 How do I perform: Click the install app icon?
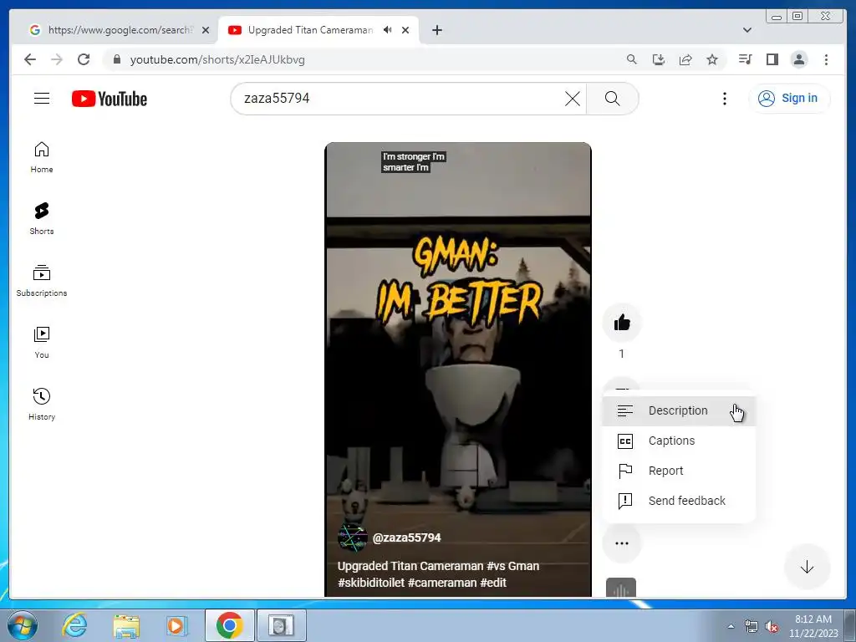659,59
